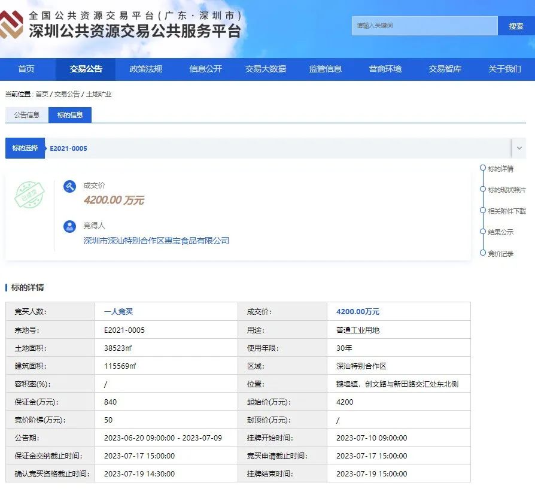Click the keyword search input field

click(424, 26)
